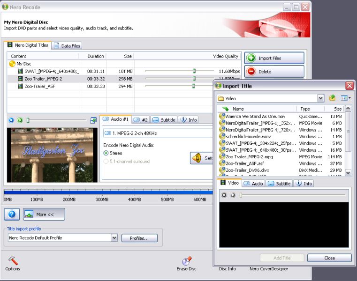
Task: Select America We Stand As One.mov file
Action: (281, 117)
